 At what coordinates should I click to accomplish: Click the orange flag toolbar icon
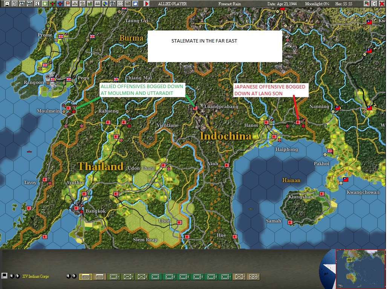67,3
